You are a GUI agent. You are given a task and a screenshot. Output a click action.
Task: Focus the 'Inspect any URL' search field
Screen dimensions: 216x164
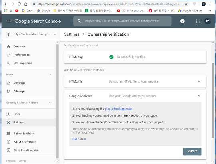(x=122, y=21)
